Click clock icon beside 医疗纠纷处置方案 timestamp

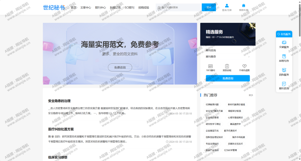click(167, 142)
